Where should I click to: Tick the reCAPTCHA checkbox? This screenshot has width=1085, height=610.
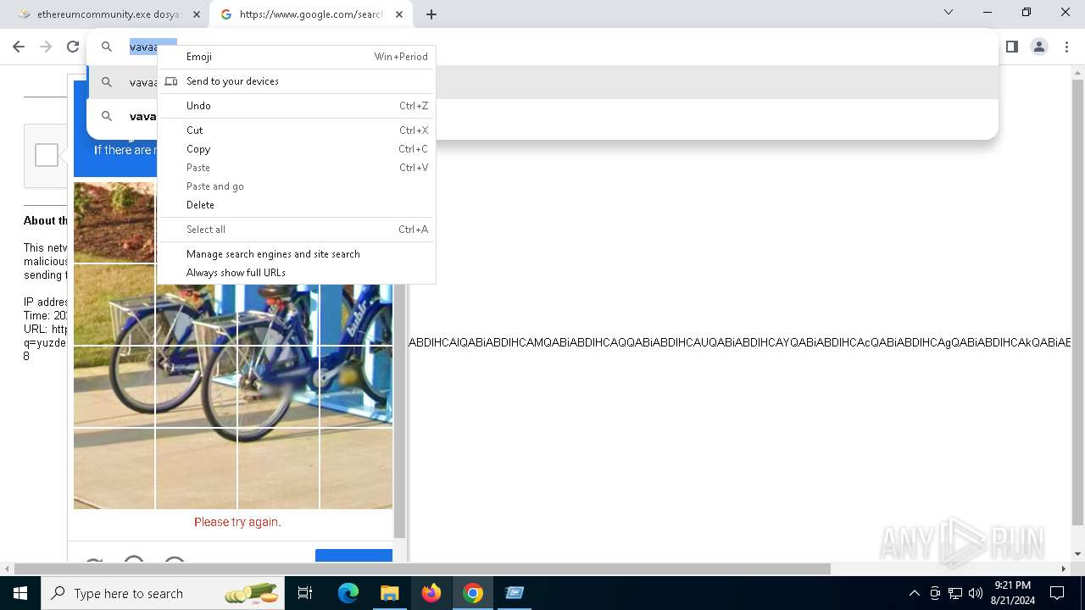tap(47, 155)
